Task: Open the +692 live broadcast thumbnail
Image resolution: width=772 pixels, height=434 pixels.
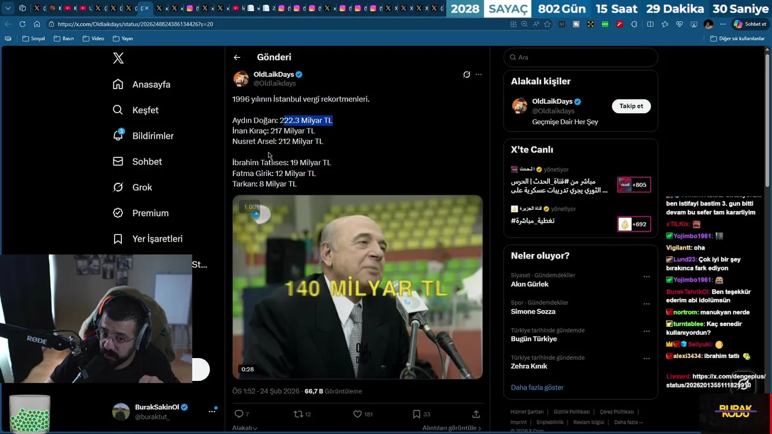Action: [x=634, y=224]
